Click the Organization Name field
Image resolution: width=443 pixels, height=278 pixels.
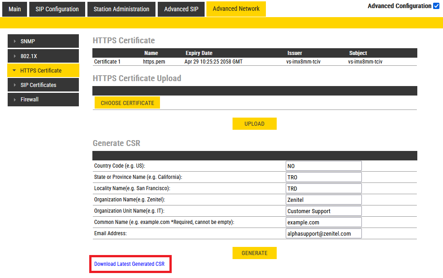(x=324, y=200)
